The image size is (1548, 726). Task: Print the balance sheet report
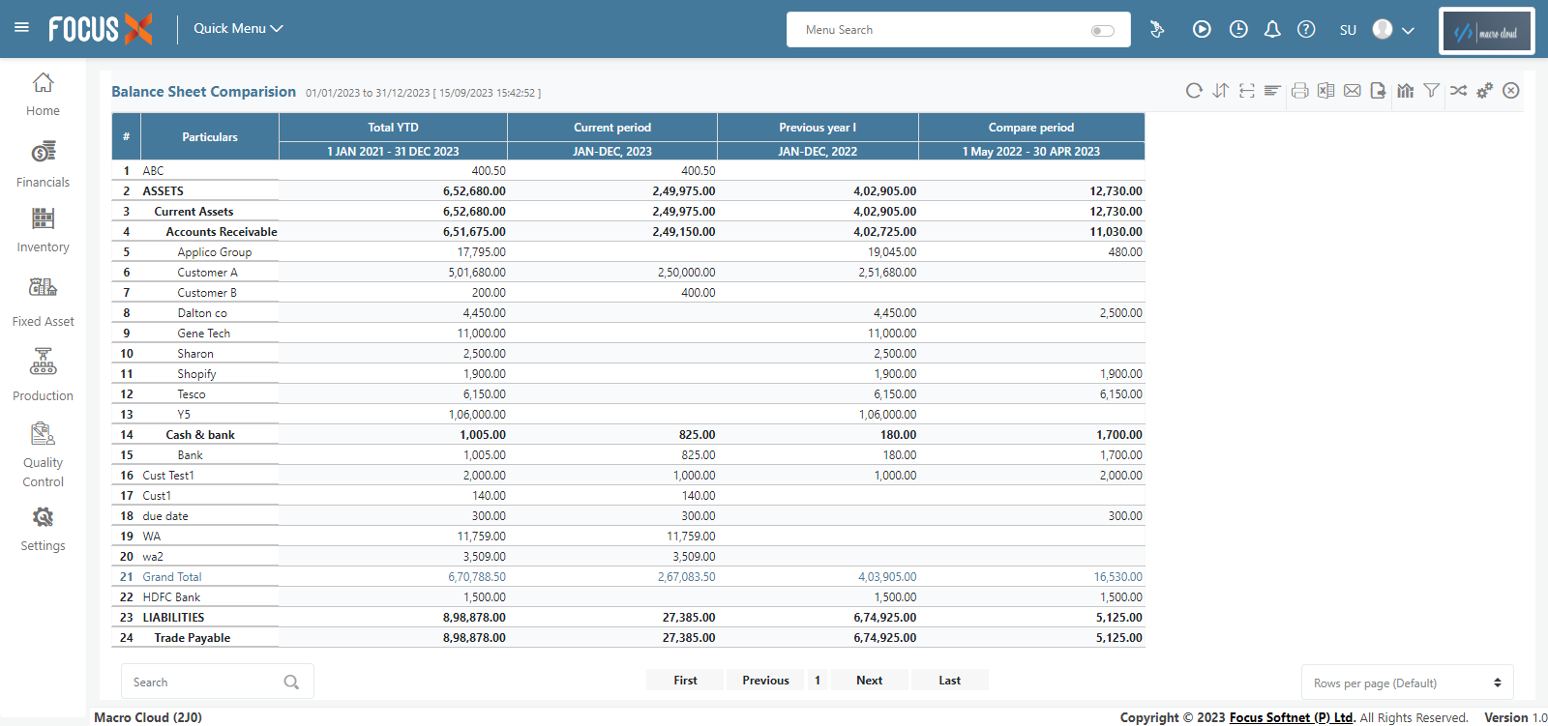[1299, 91]
